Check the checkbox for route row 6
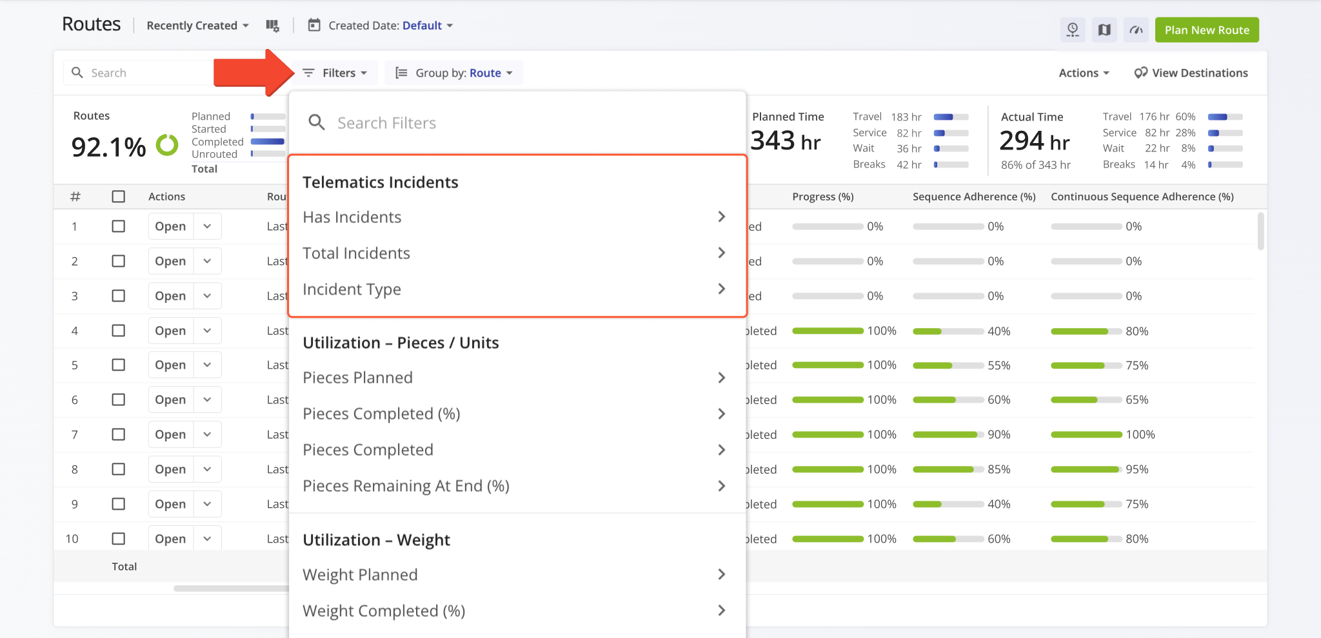 119,400
